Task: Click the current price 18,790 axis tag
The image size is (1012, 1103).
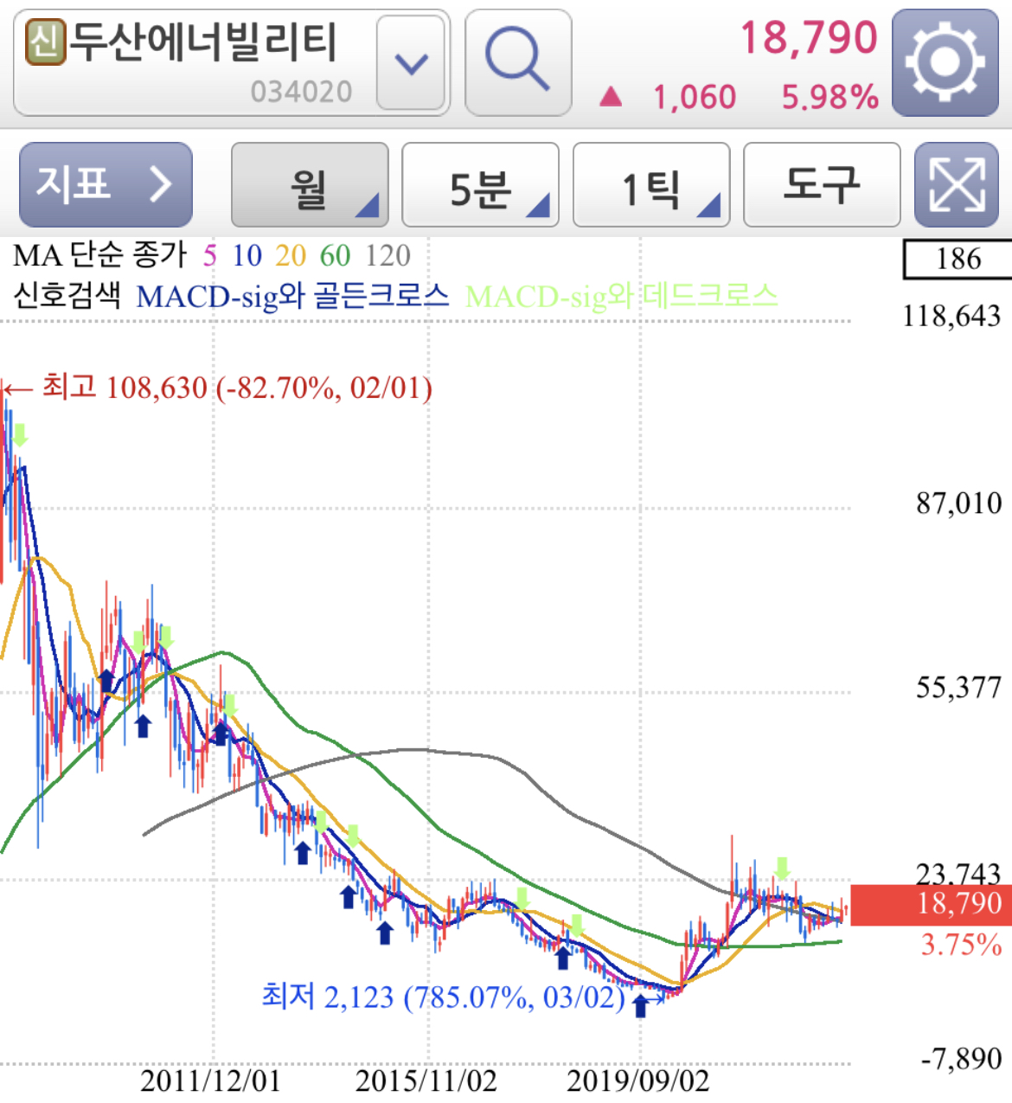Action: click(x=932, y=905)
